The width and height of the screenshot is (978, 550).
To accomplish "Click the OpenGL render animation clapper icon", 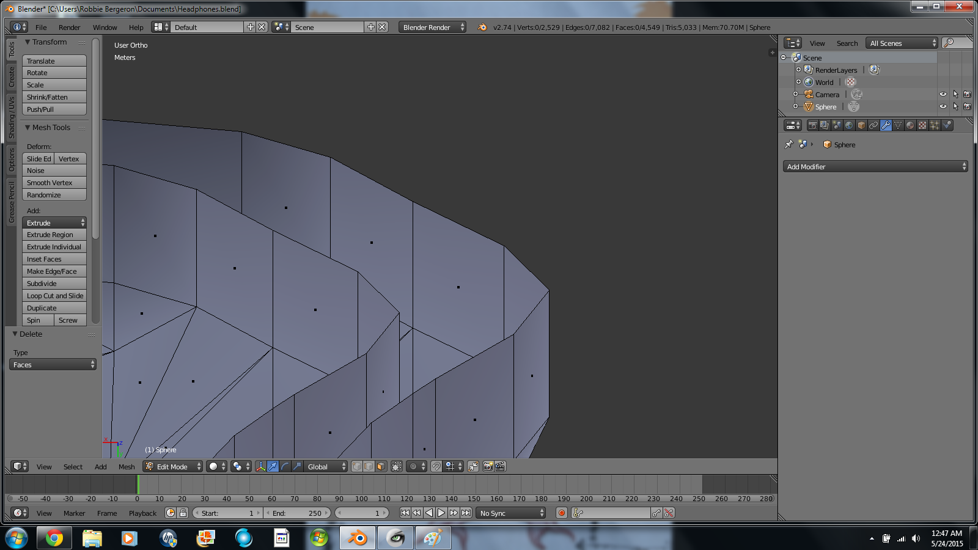I will pyautogui.click(x=500, y=466).
